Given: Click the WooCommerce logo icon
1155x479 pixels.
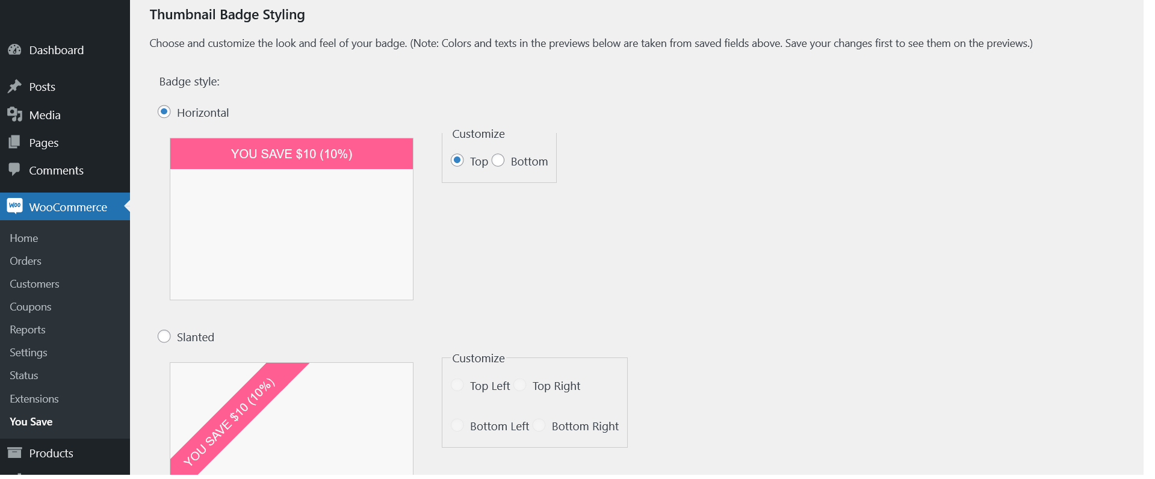Looking at the screenshot, I should point(15,206).
